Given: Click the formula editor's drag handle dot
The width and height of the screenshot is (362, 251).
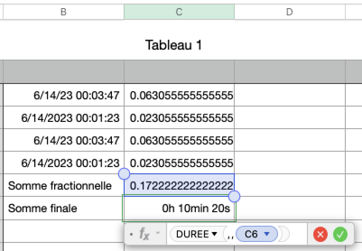Looking at the screenshot, I should (x=131, y=234).
